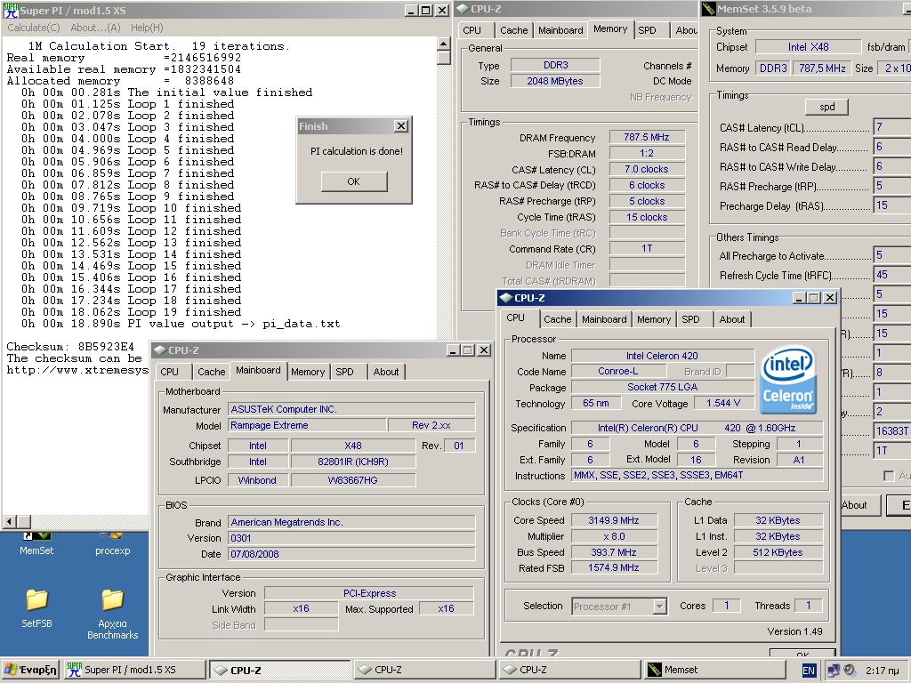Open the Έναρξη Start button
The image size is (911, 683).
(x=31, y=670)
